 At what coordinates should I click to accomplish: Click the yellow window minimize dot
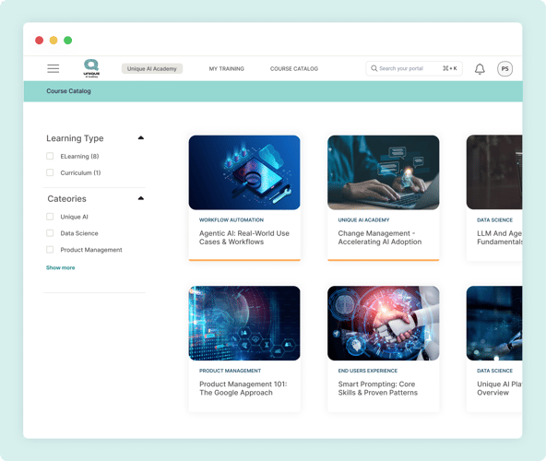(53, 41)
